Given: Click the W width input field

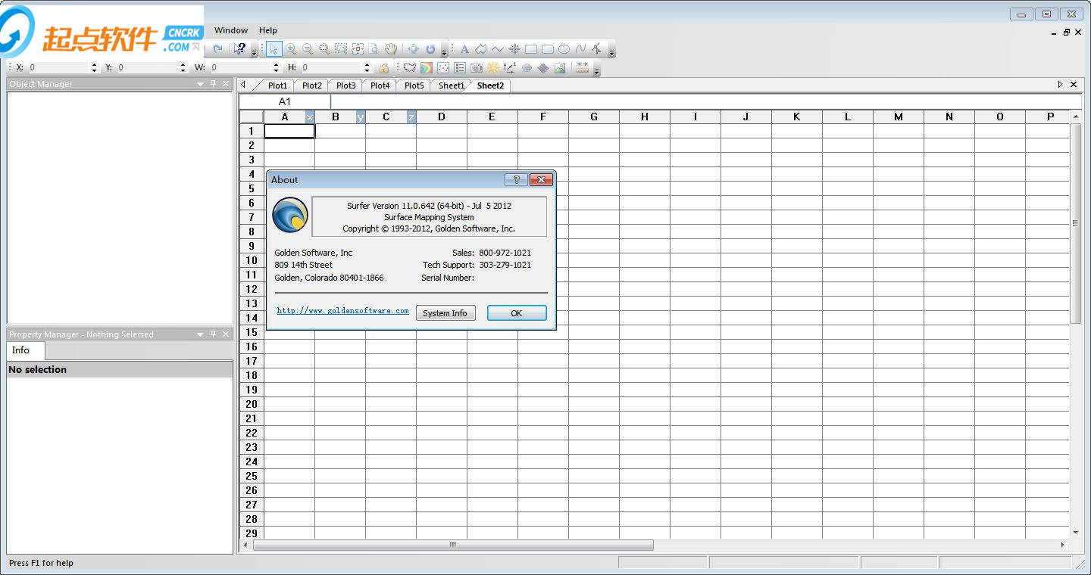Looking at the screenshot, I should click(240, 68).
